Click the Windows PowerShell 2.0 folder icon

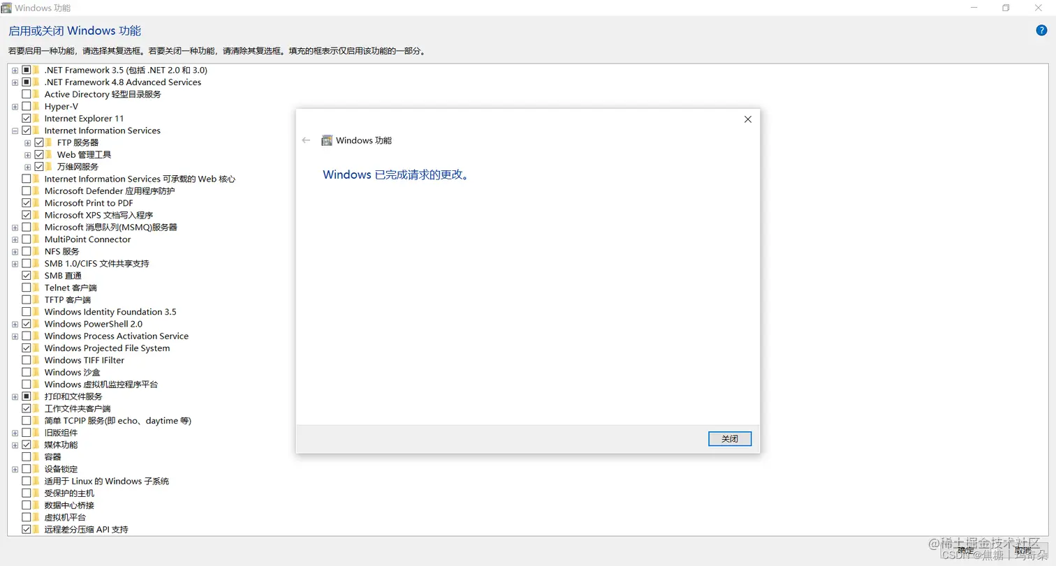click(x=36, y=324)
